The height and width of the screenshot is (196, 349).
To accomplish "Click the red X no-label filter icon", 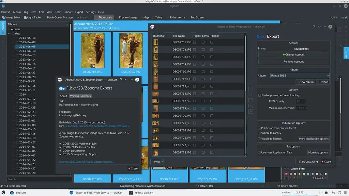I will pos(286,174).
